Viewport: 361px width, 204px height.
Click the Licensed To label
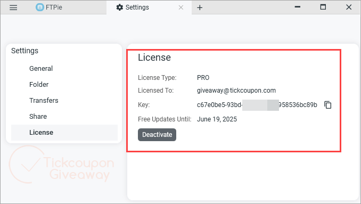click(155, 91)
